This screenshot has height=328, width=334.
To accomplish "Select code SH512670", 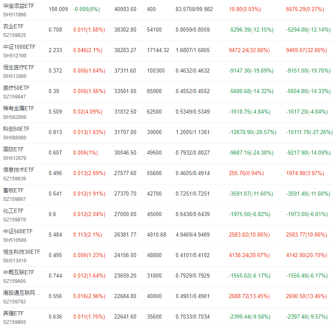I will (x=15, y=158).
